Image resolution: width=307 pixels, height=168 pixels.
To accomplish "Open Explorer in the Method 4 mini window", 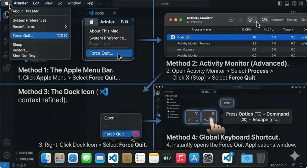I will point(158,93).
